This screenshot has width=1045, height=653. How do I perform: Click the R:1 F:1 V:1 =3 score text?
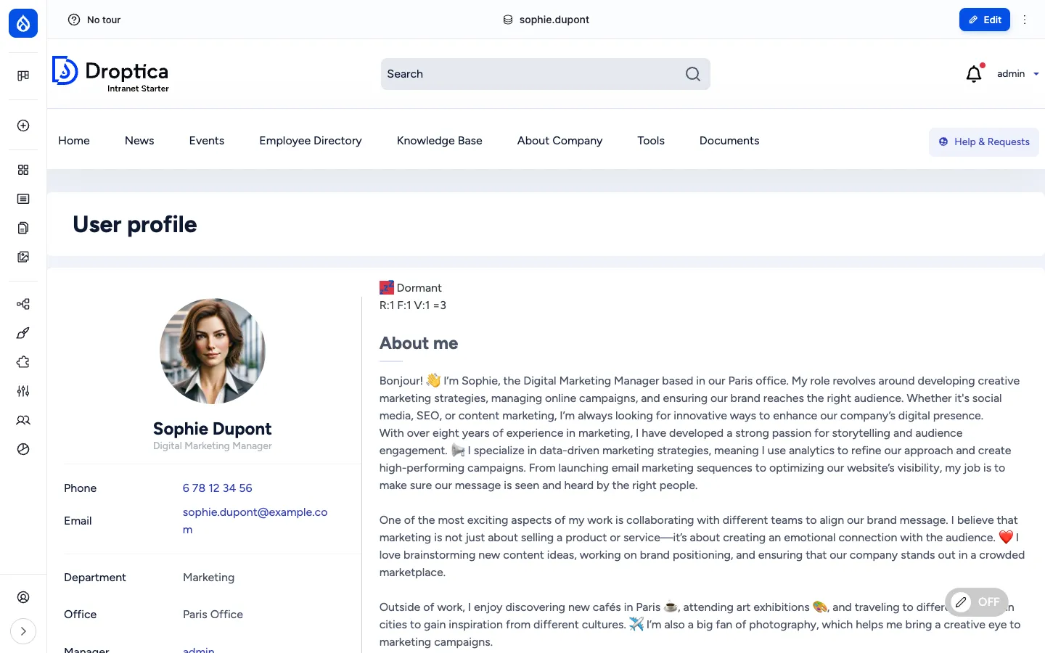point(413,305)
